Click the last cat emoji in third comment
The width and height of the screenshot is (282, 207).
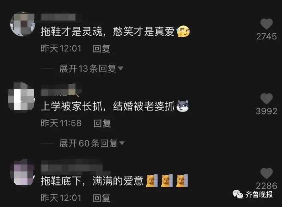(x=182, y=181)
